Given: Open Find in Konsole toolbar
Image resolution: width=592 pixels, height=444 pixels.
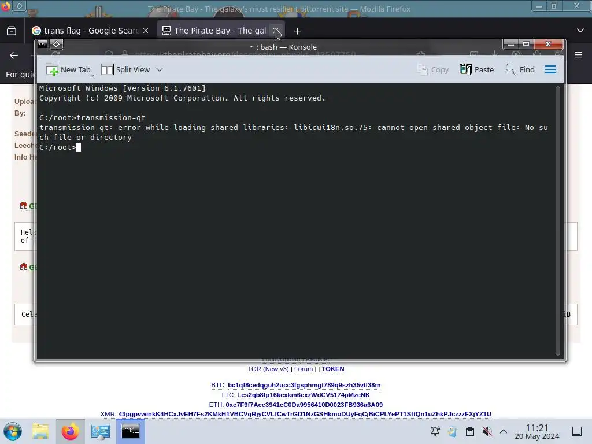Looking at the screenshot, I should click(x=520, y=69).
